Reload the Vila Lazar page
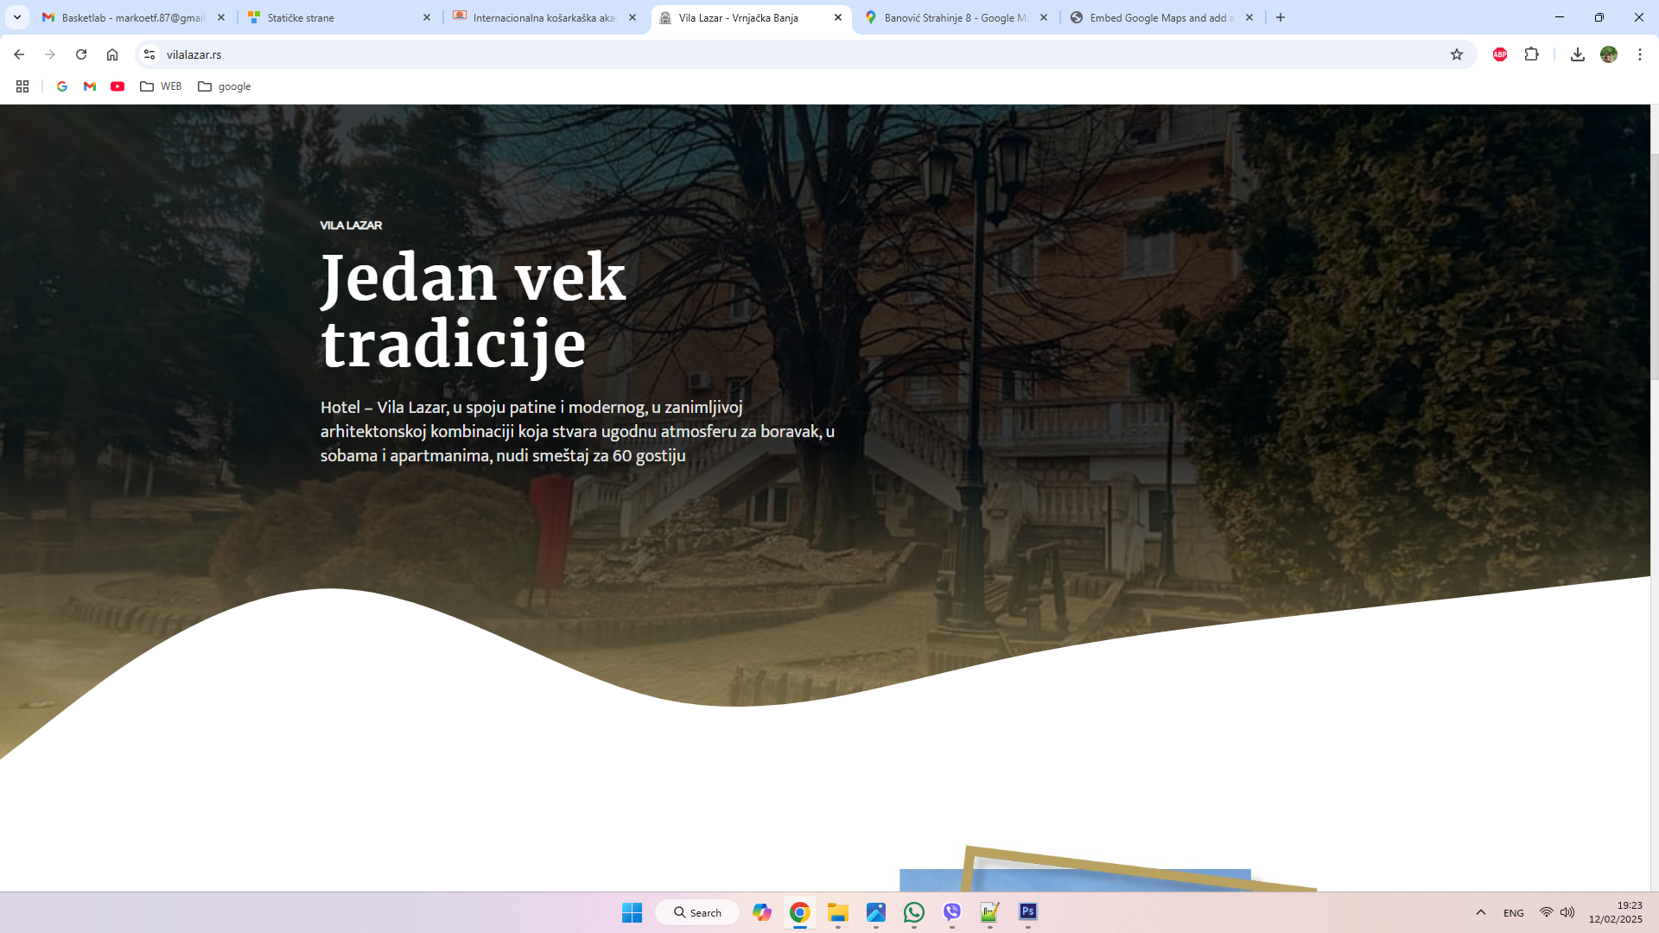Image resolution: width=1659 pixels, height=933 pixels. pos(81,54)
